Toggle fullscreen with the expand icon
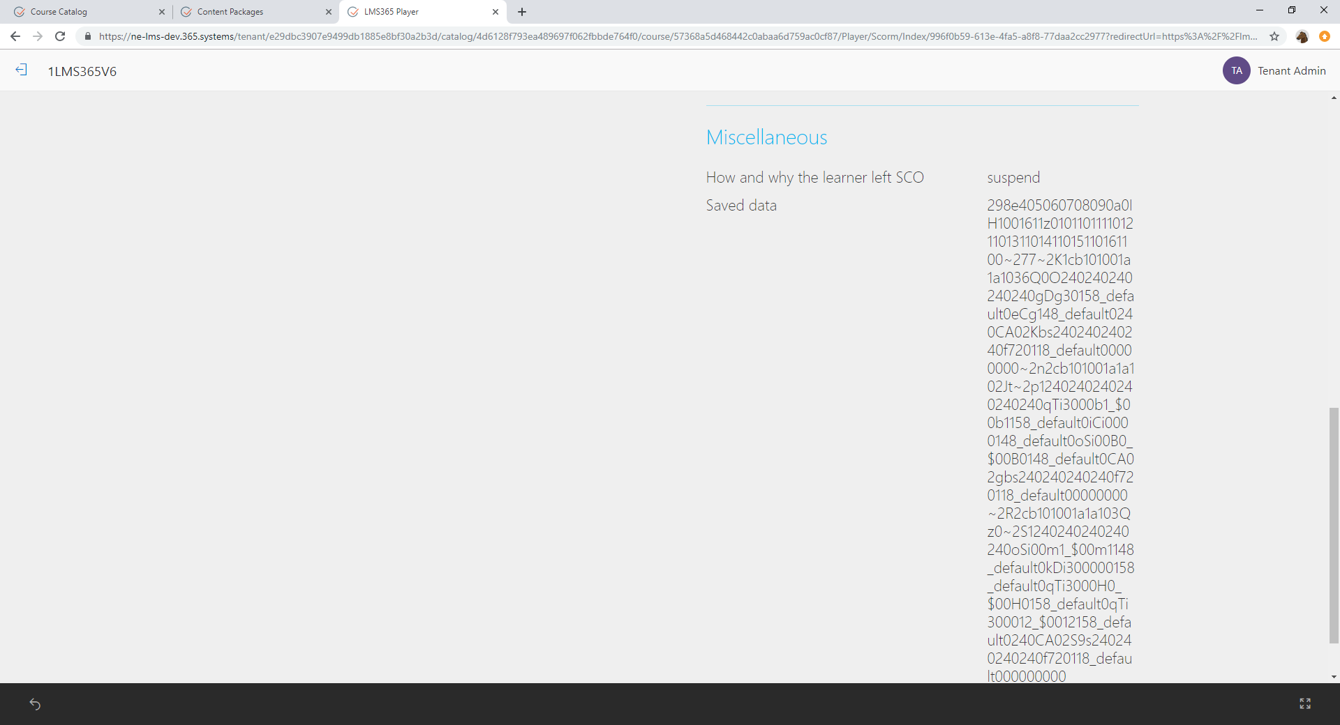Image resolution: width=1340 pixels, height=725 pixels. click(x=1305, y=704)
